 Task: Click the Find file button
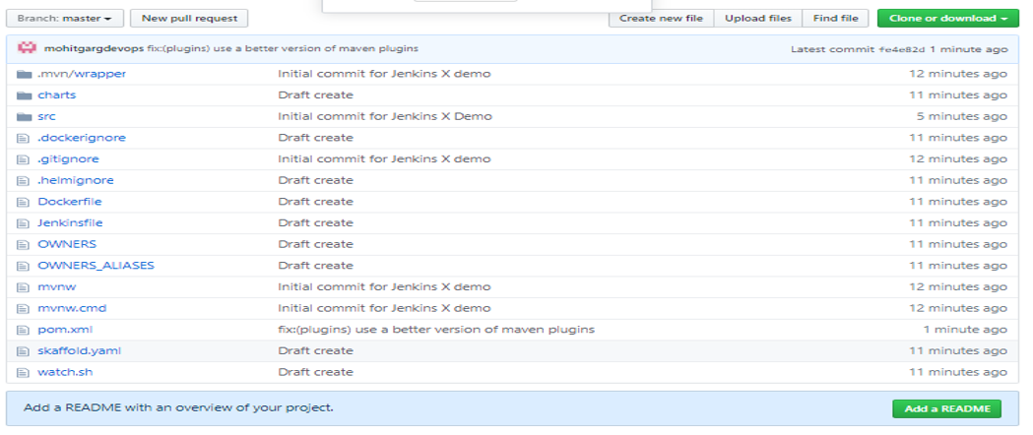(836, 18)
